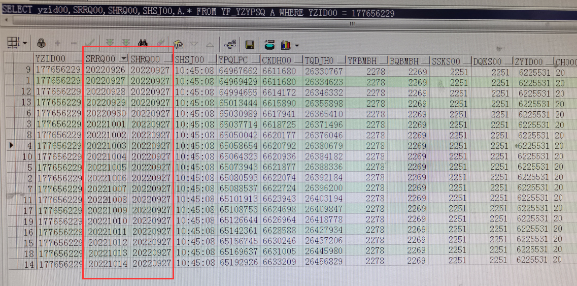
Task: Click YPQLPC cell 65126644
Action: pos(239,221)
